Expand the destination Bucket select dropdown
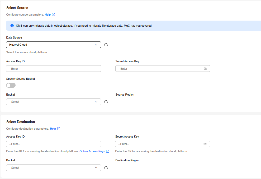 point(53,168)
